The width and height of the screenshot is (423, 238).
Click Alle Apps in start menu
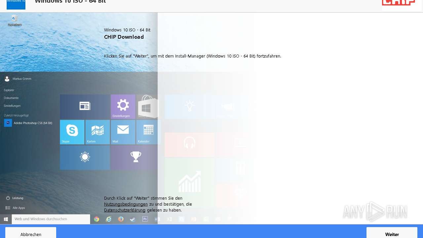[15, 208]
